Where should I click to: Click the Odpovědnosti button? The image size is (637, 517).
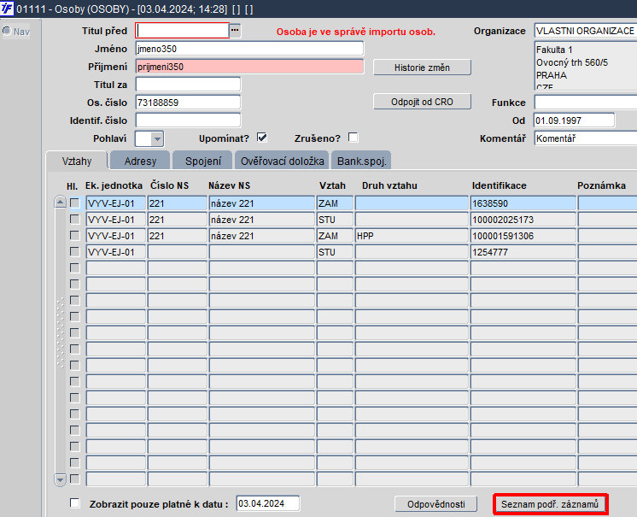coord(436,504)
